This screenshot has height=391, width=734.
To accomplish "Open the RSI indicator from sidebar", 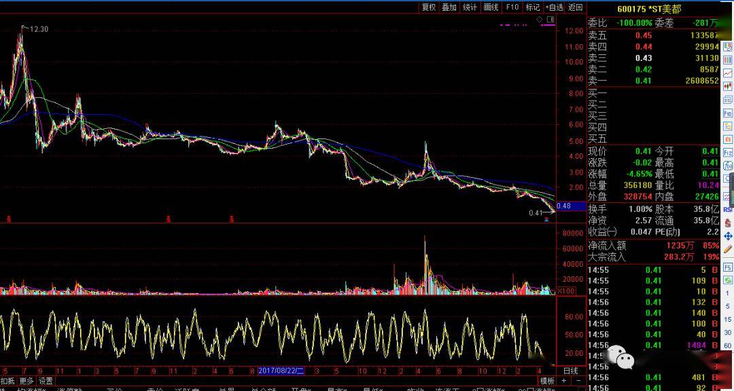I will (x=728, y=210).
